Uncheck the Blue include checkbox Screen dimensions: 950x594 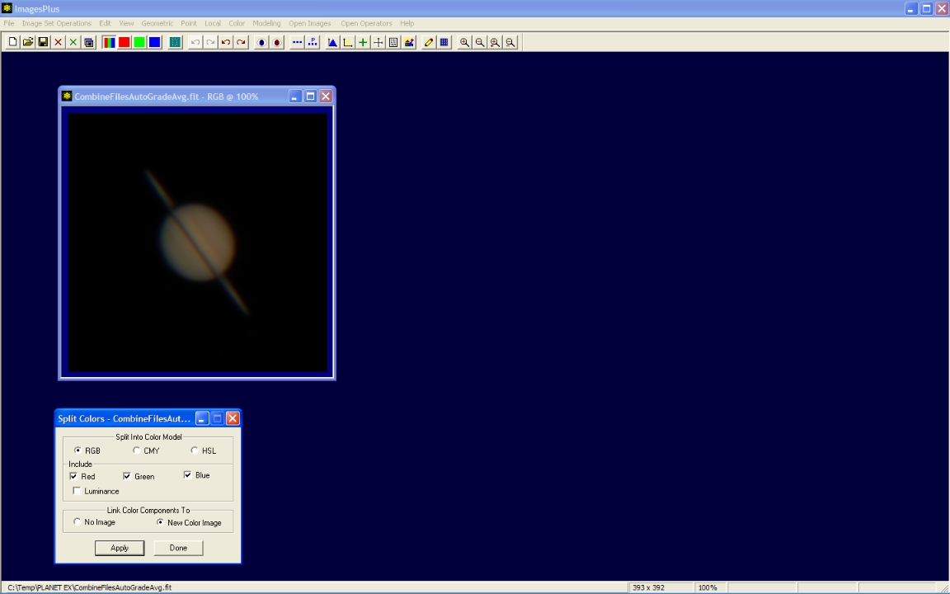(x=187, y=475)
